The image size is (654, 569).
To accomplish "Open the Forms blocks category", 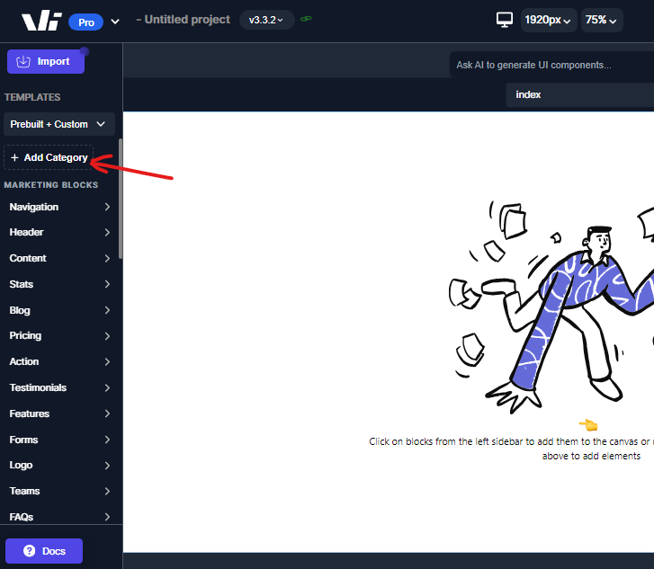I will pyautogui.click(x=60, y=440).
